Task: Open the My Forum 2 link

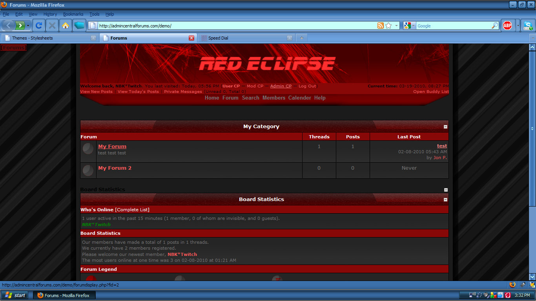Action: pyautogui.click(x=115, y=168)
